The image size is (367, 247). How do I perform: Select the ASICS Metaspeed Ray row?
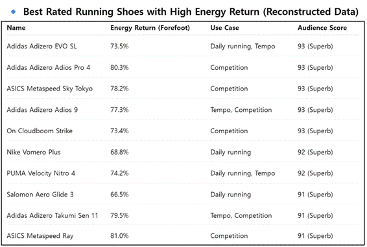pyautogui.click(x=183, y=236)
